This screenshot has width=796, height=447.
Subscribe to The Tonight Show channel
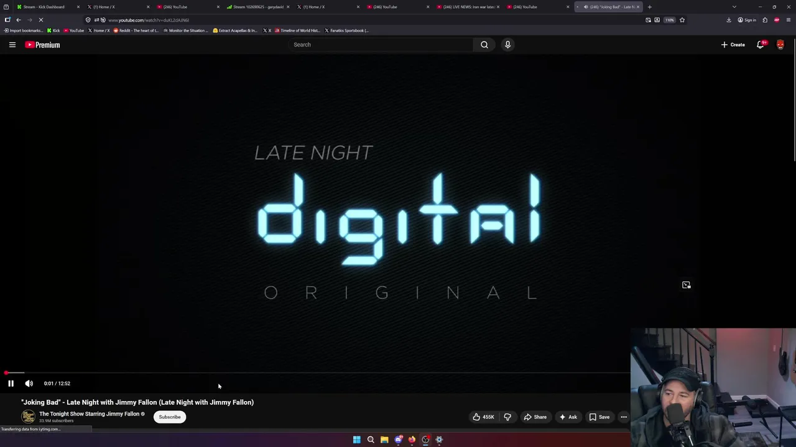click(169, 417)
